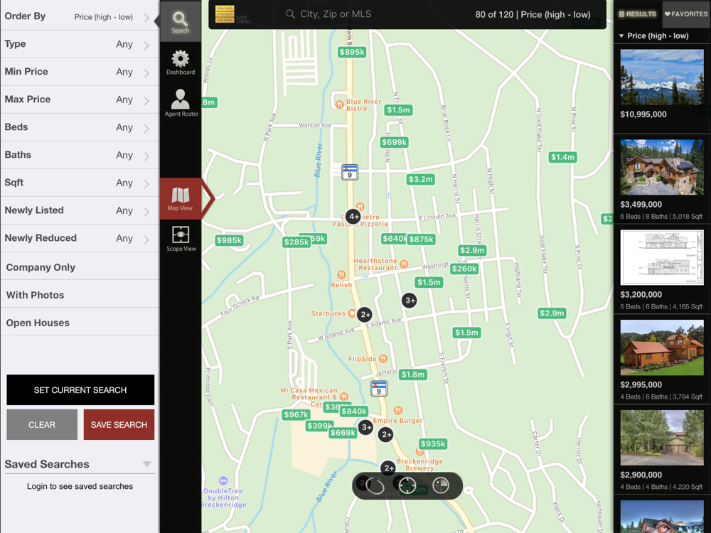Open the Newly Reduced filter options
This screenshot has width=711, height=533.
pyautogui.click(x=80, y=238)
